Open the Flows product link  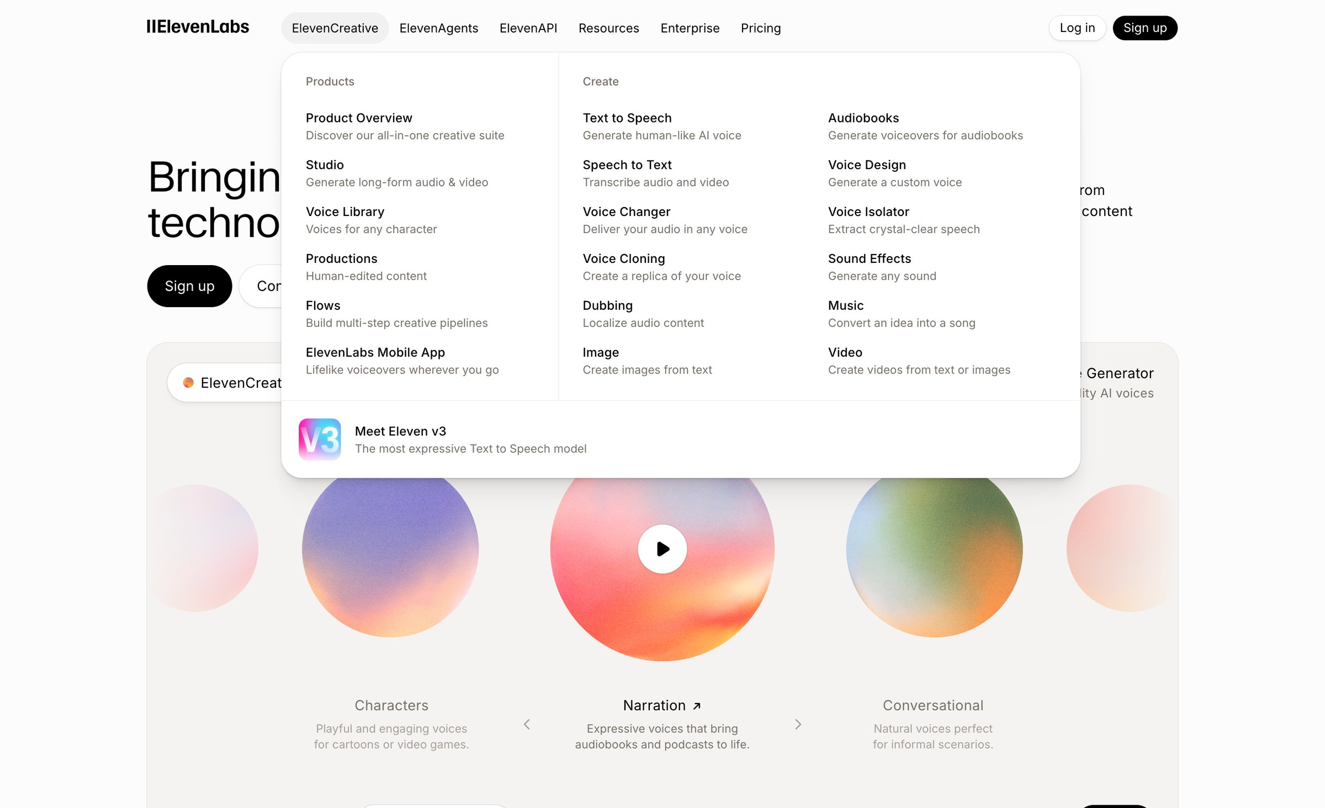coord(396,314)
